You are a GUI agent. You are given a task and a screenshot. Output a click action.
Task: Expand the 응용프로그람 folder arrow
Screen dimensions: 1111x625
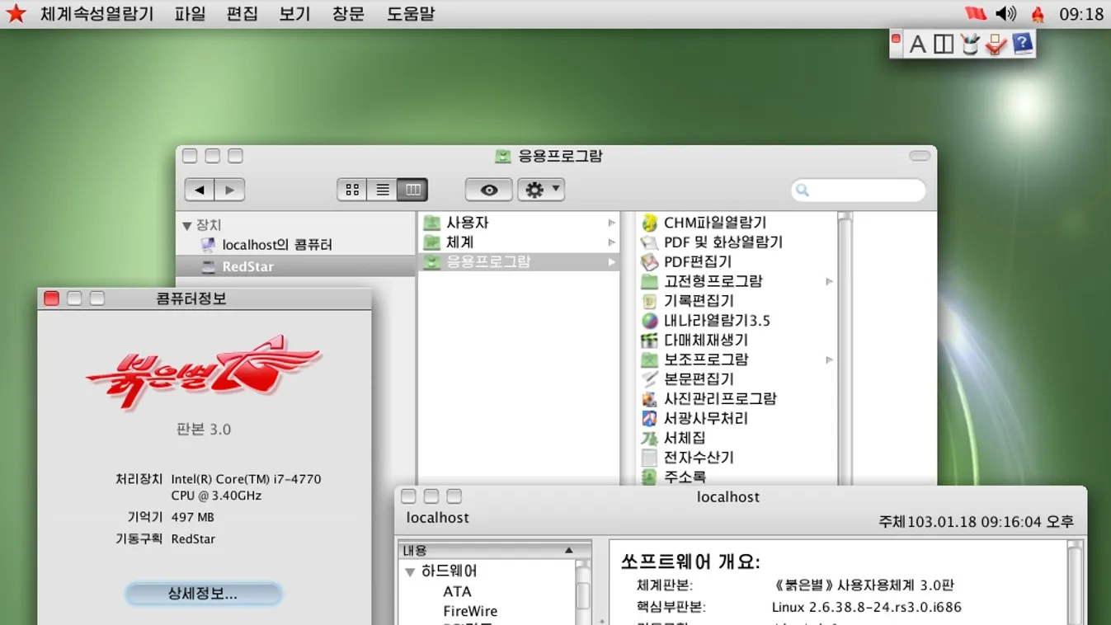(611, 262)
